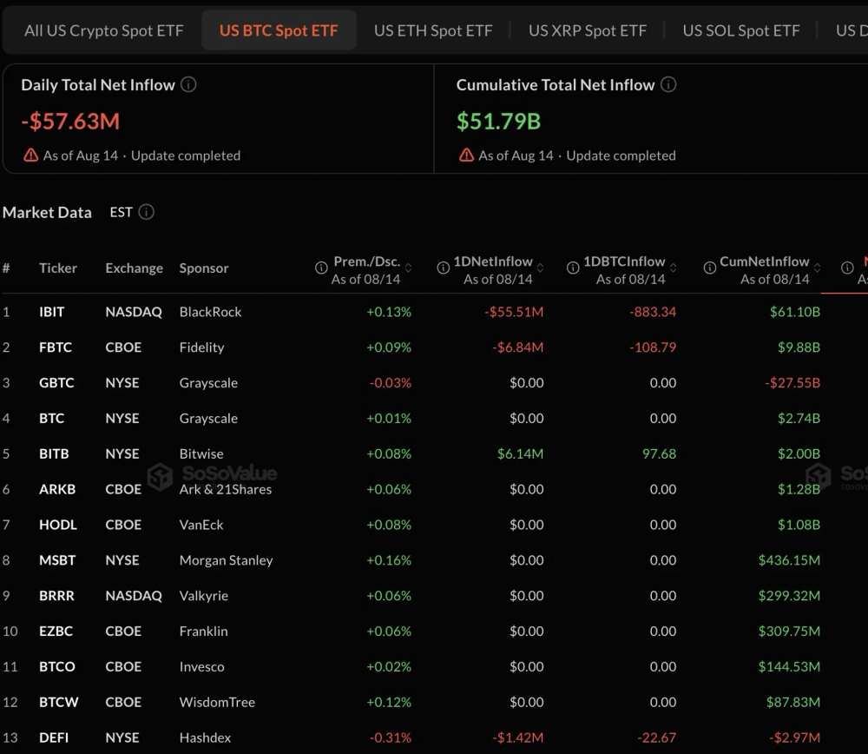Click FBTC's -$6.84M net inflow value
The width and height of the screenshot is (868, 754).
tap(517, 347)
